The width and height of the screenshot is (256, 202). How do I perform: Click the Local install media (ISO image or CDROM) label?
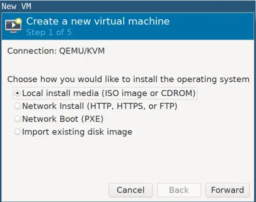pyautogui.click(x=109, y=93)
